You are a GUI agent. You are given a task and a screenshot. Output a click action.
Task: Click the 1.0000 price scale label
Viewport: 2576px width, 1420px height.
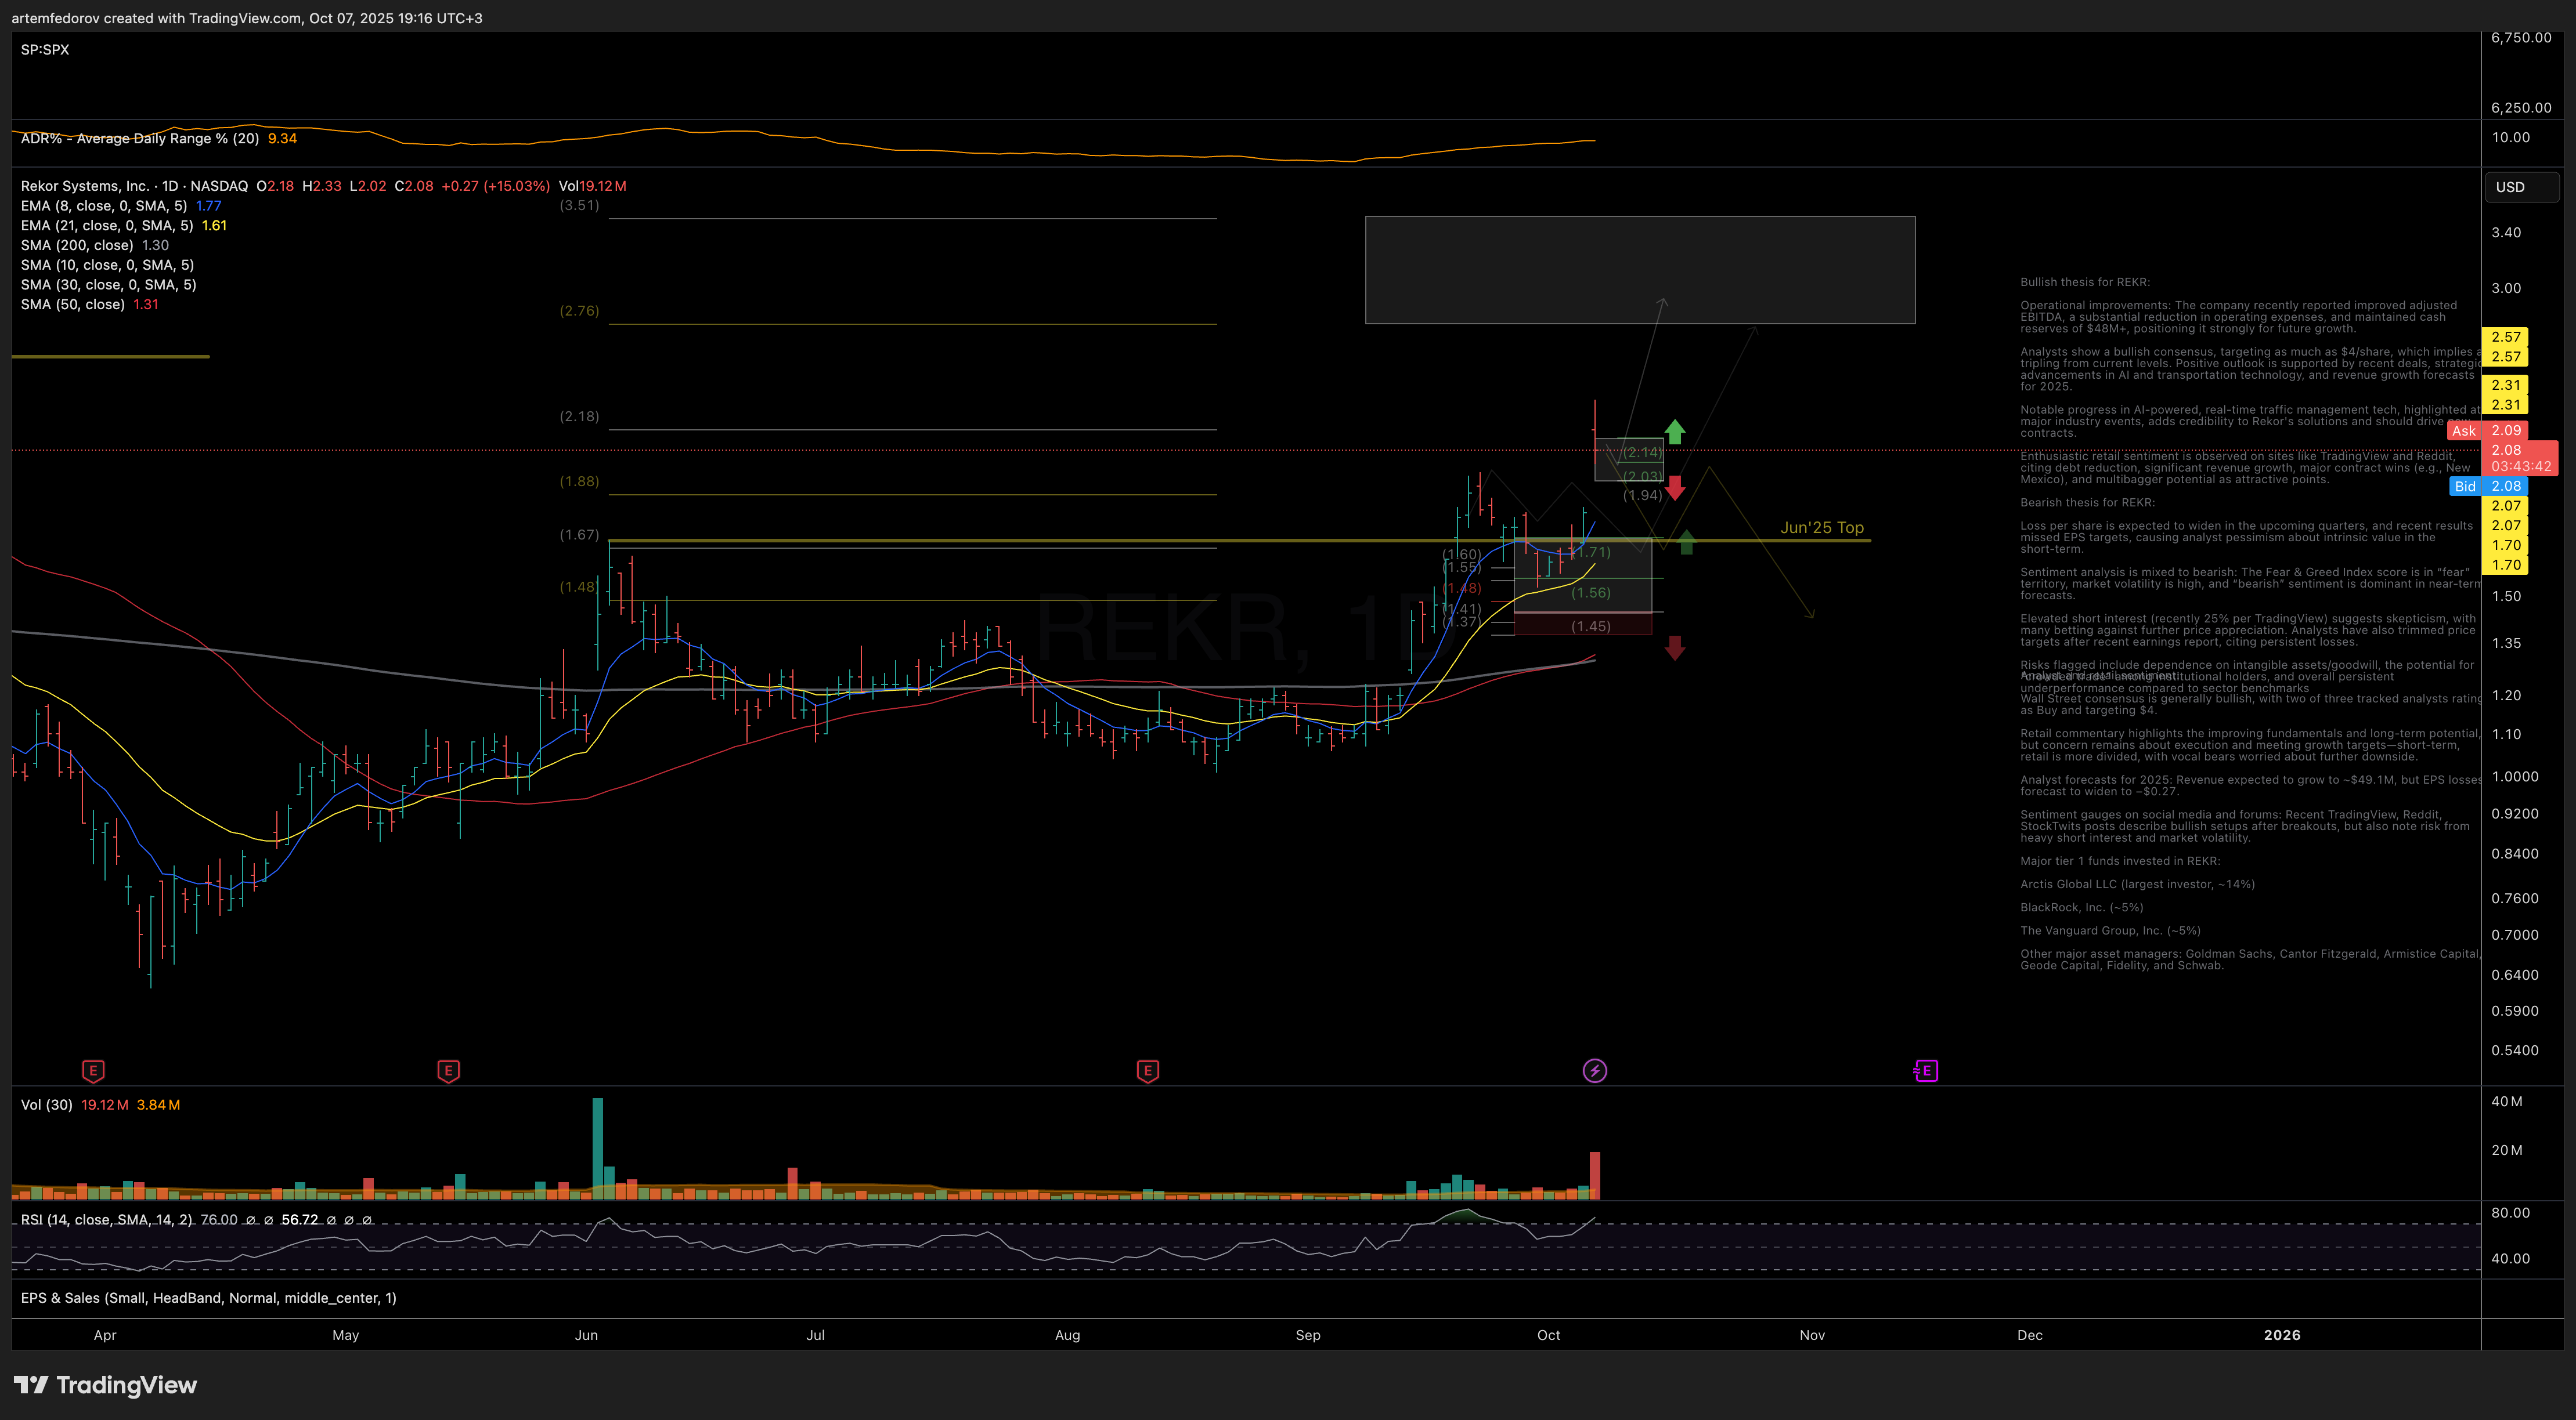[2514, 777]
